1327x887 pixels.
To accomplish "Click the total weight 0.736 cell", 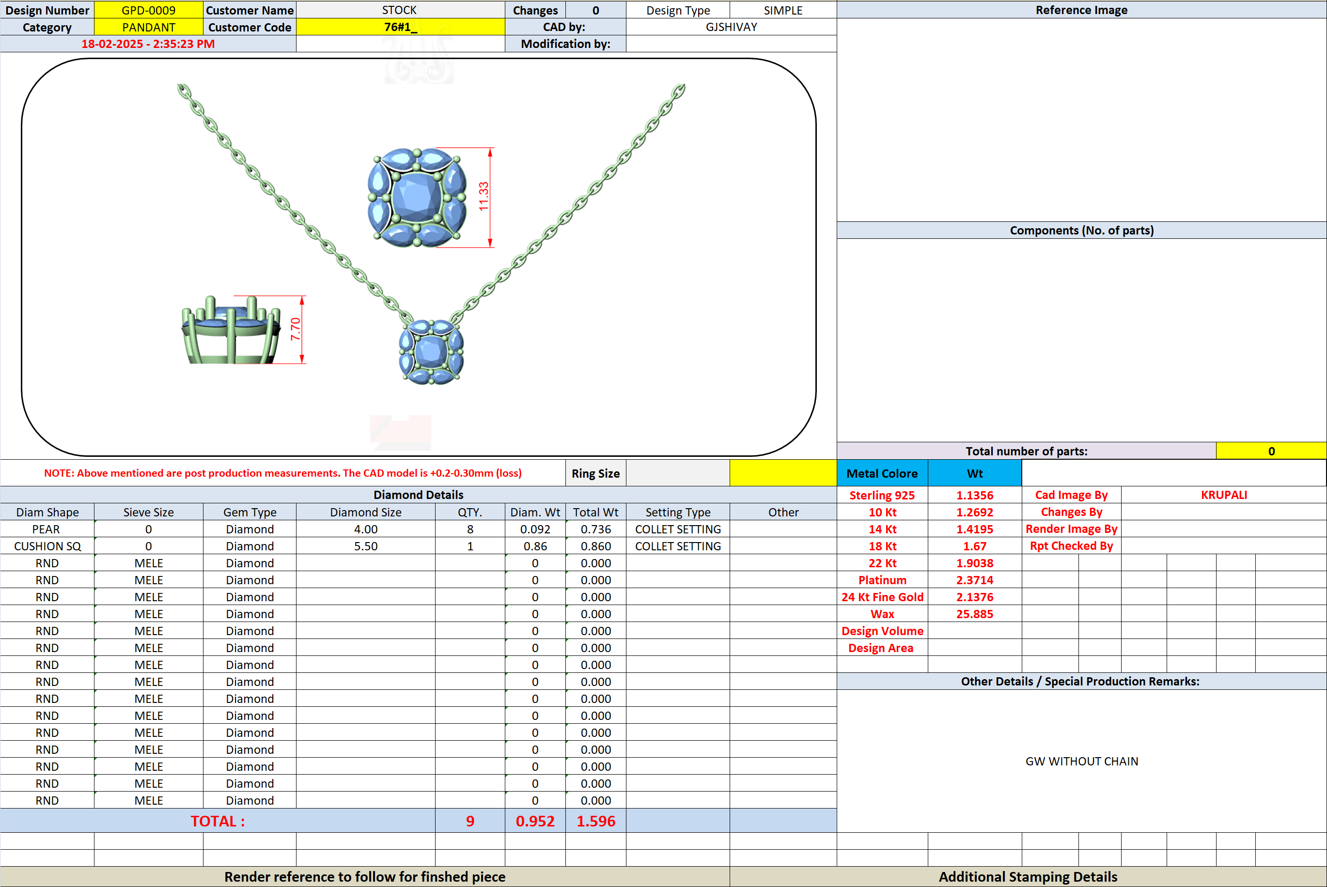I will click(x=595, y=529).
